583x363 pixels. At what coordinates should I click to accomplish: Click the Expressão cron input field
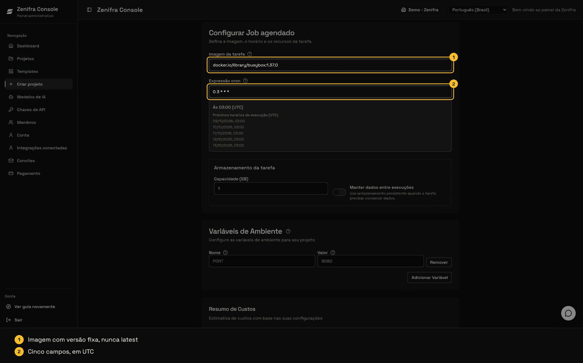pyautogui.click(x=330, y=92)
